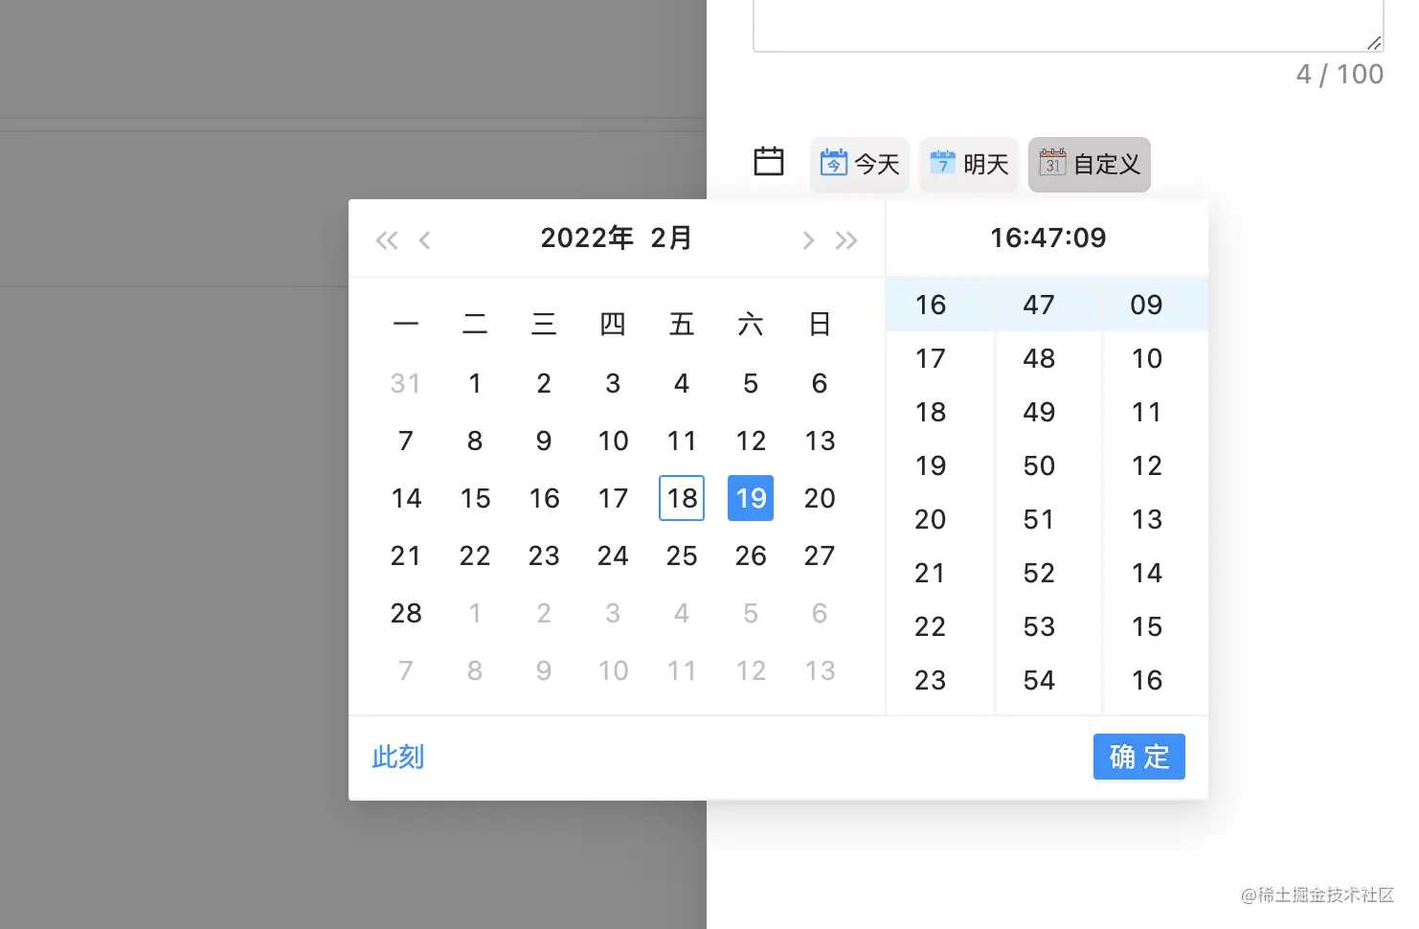Go to next month with single-right arrow
This screenshot has height=929, width=1419.
[808, 239]
